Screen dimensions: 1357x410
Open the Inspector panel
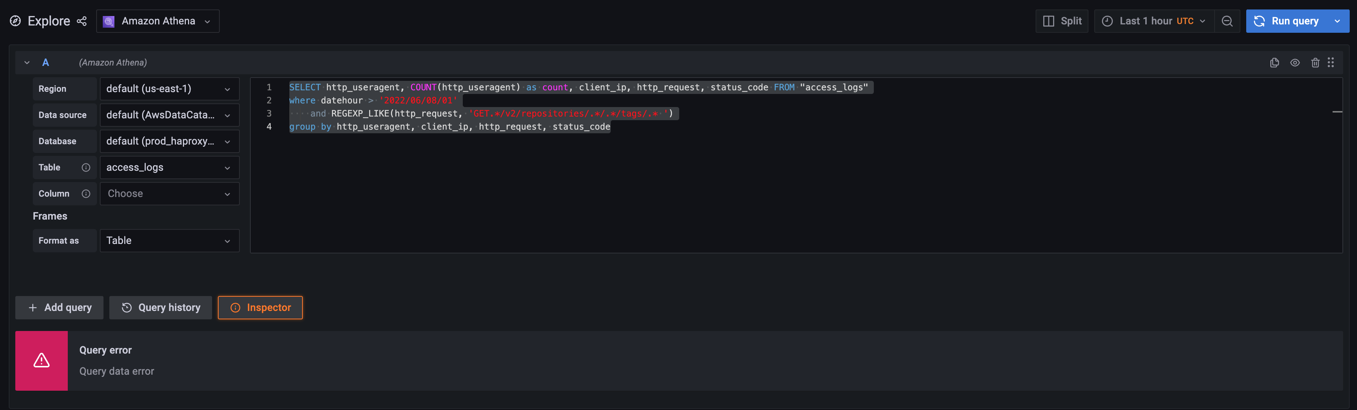tap(260, 307)
